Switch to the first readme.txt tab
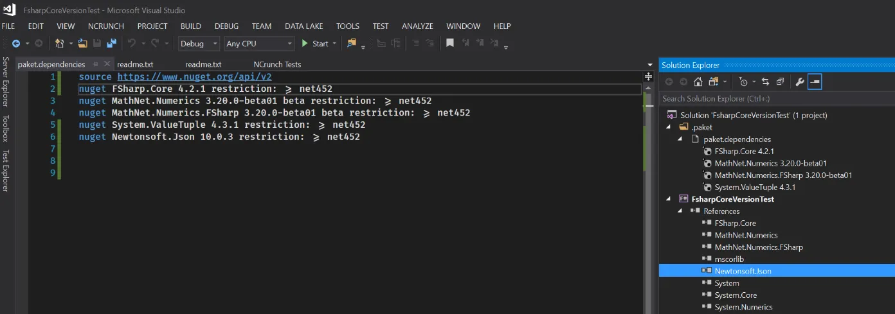The image size is (895, 314). coord(135,64)
